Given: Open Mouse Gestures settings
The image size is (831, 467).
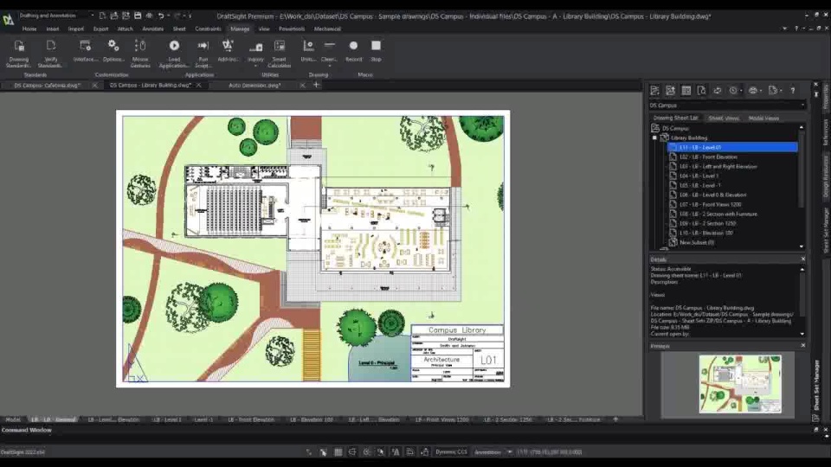Looking at the screenshot, I should (x=140, y=54).
